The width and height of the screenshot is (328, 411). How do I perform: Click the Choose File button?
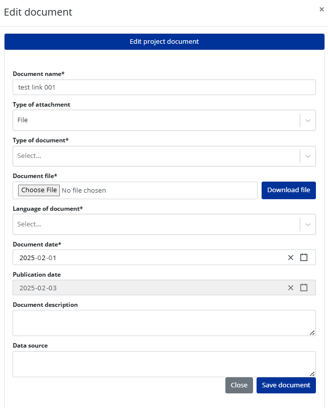pos(39,190)
